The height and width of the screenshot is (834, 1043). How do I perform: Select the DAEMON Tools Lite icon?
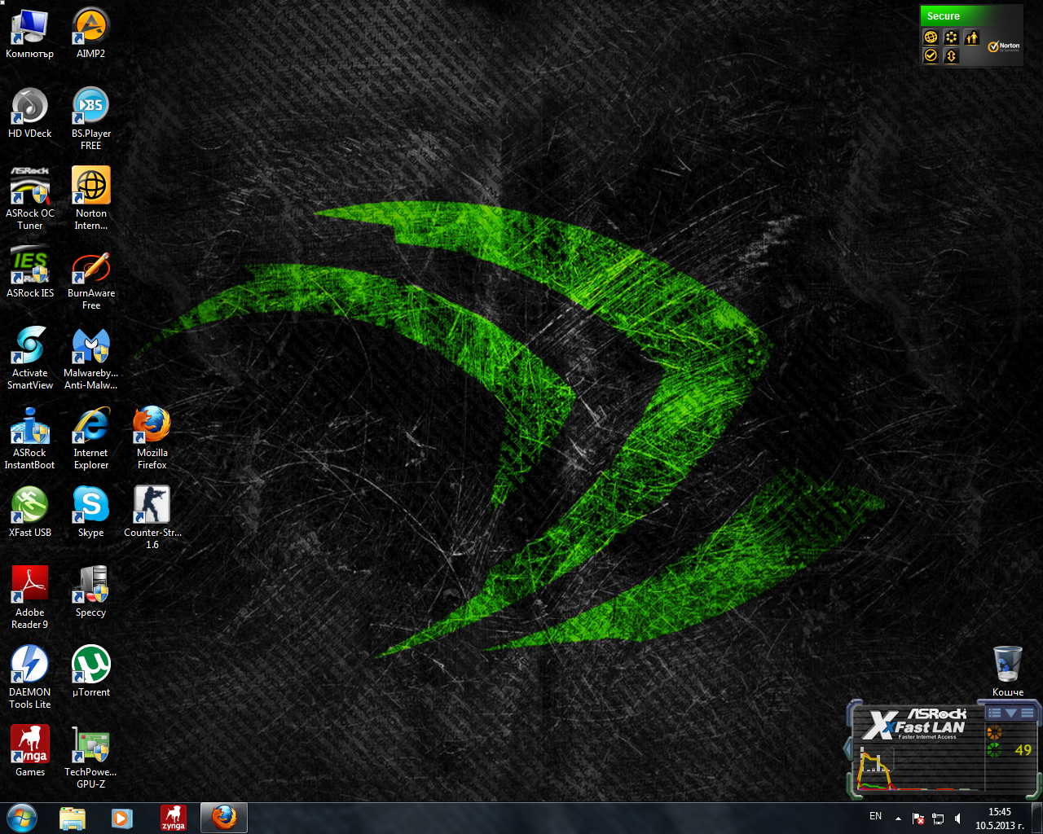coord(29,678)
